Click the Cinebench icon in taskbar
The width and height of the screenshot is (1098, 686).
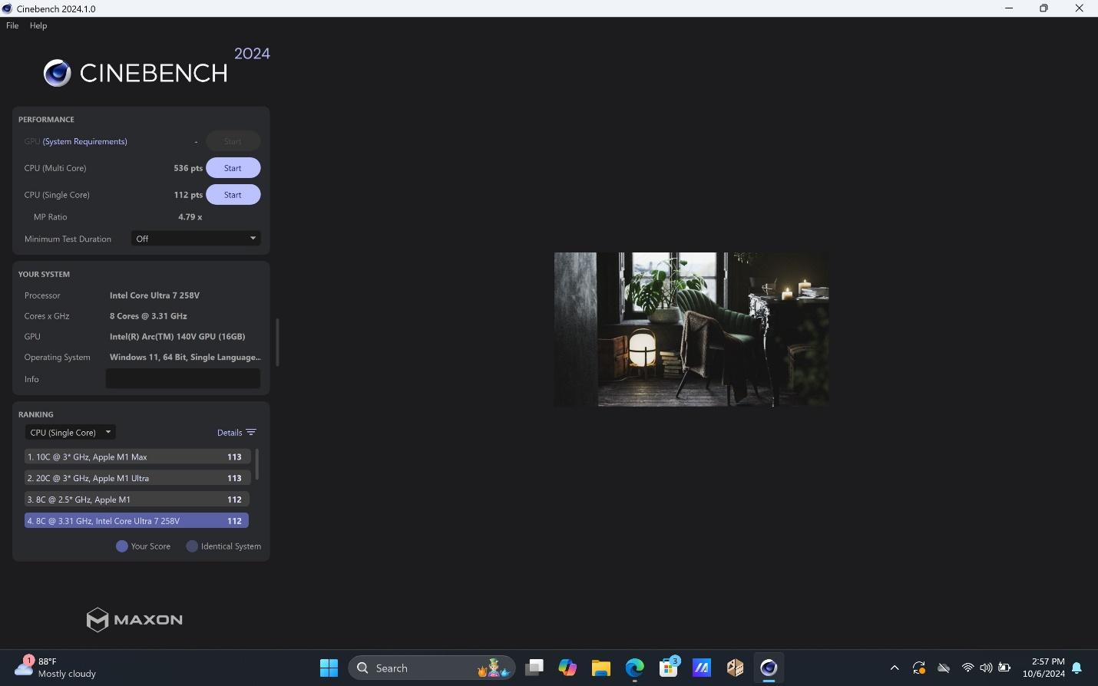[x=769, y=668]
